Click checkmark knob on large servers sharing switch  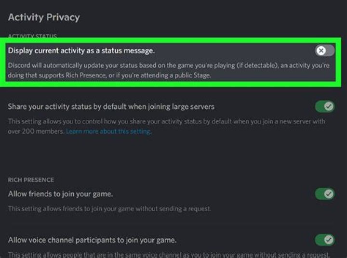pos(329,106)
